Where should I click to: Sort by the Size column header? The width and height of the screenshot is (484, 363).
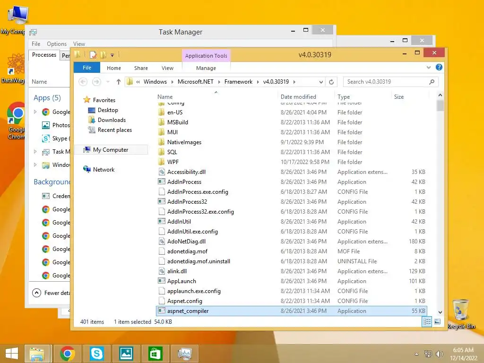point(399,96)
